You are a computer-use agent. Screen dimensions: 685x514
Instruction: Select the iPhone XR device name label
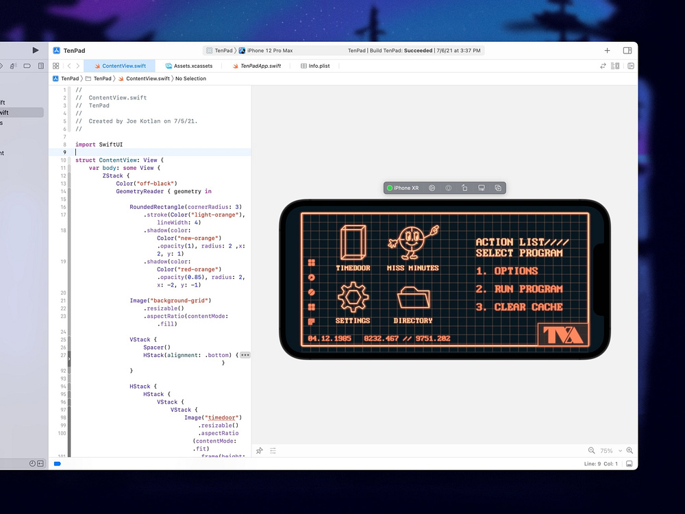click(406, 187)
